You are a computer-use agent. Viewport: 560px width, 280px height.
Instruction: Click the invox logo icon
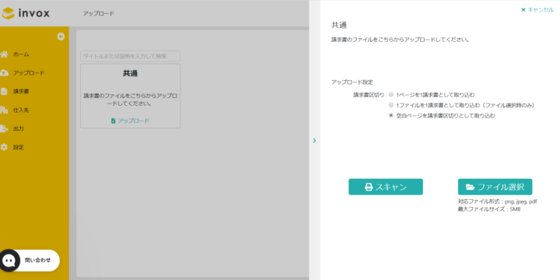click(x=8, y=13)
